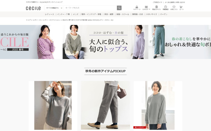Select レディース in navigation menu

49,14
